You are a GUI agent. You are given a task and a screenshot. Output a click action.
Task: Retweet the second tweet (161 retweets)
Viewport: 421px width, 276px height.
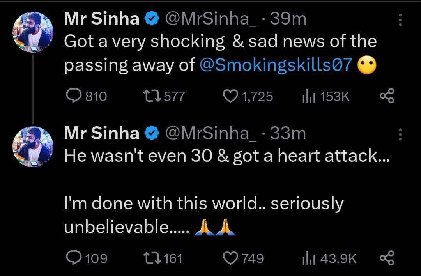(150, 258)
